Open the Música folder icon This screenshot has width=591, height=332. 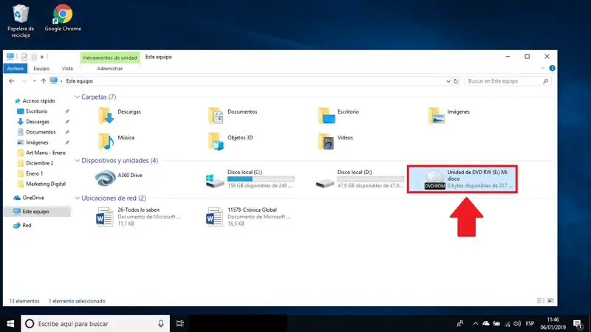click(x=106, y=142)
